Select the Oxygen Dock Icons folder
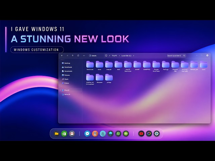The width and height of the screenshot is (215, 161). pyautogui.click(x=156, y=66)
